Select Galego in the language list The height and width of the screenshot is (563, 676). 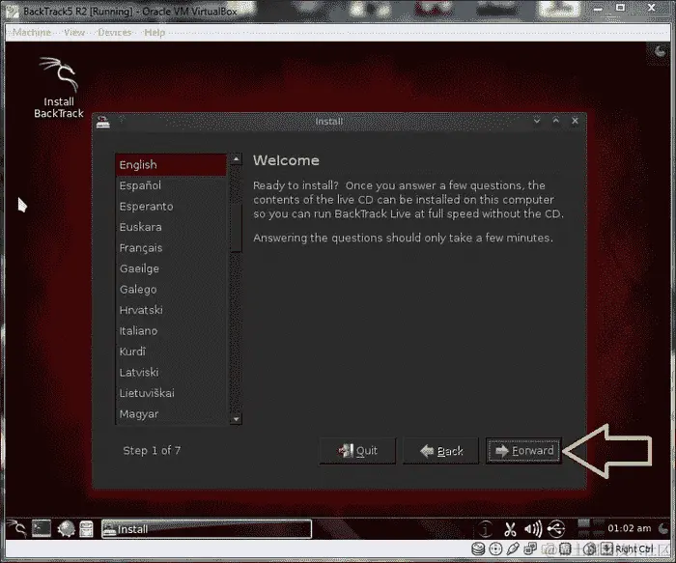[x=171, y=290]
